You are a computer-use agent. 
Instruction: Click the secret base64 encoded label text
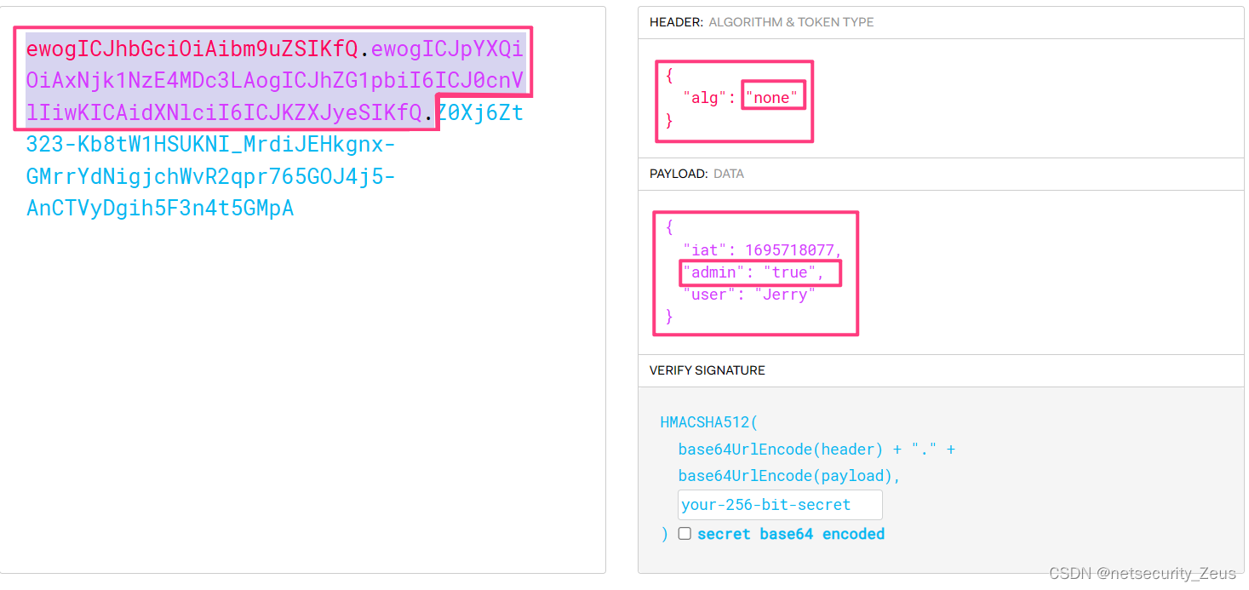pyautogui.click(x=789, y=533)
